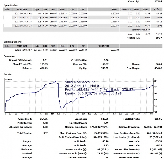Image resolution: width=164 pixels, height=159 pixels.
Task: Select the Split from #132577 note
Action: pyautogui.click(x=141, y=30)
